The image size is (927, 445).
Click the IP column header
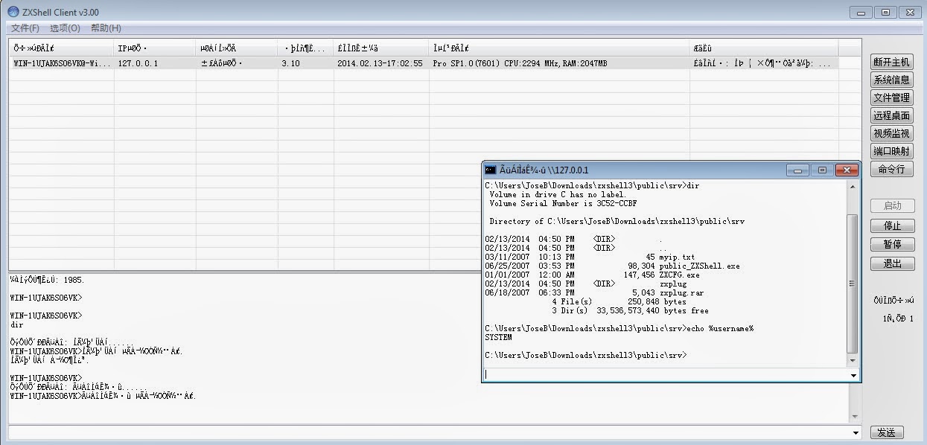tap(155, 48)
